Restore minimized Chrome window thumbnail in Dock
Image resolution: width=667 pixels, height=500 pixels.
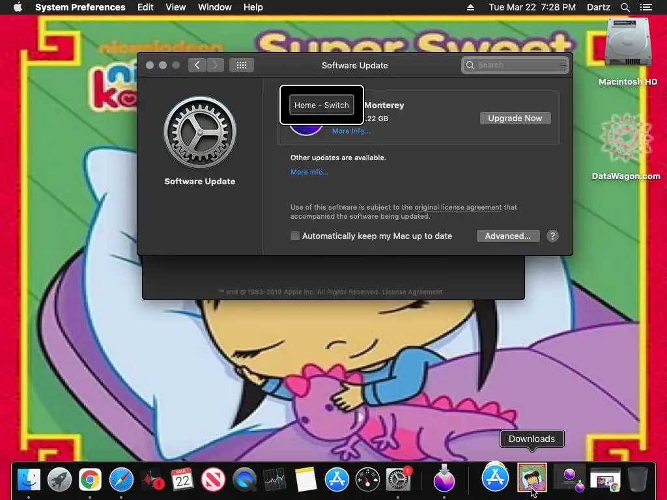tap(605, 480)
